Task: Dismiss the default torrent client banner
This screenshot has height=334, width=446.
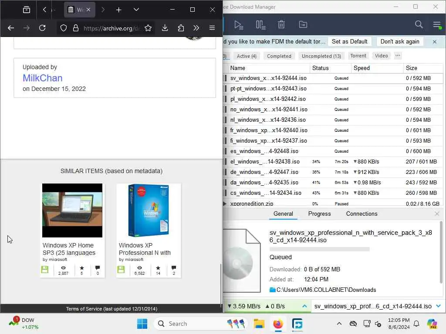Action: tap(434, 42)
